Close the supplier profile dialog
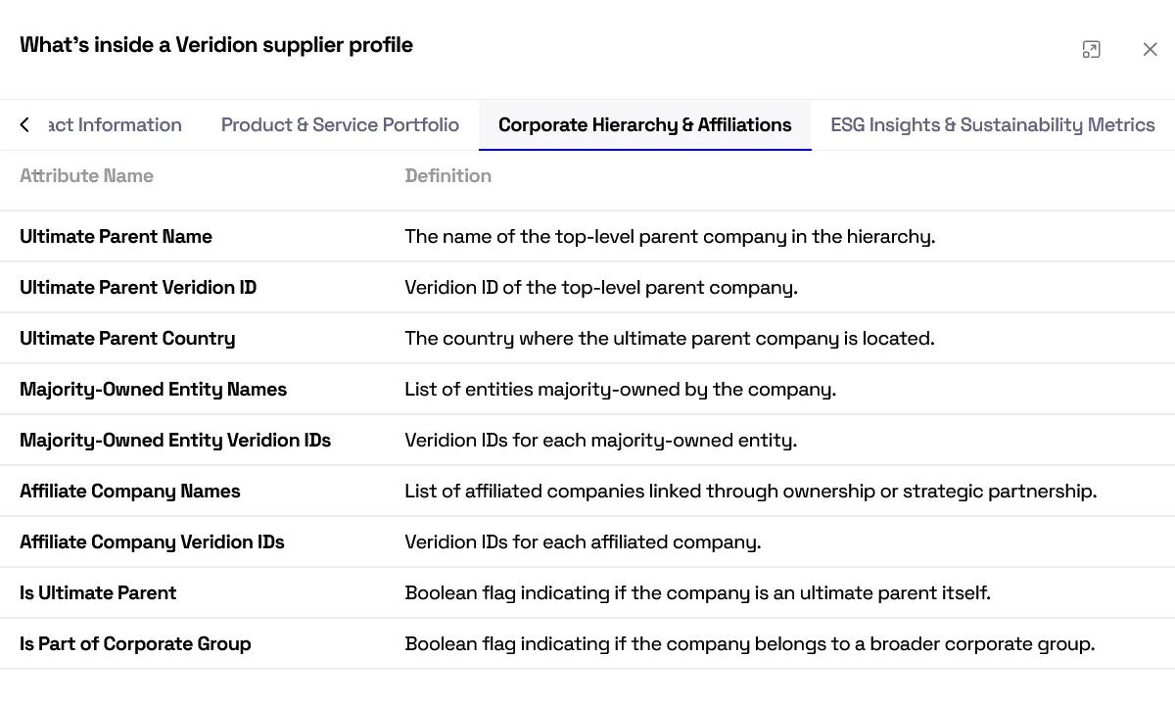This screenshot has height=705, width=1175. 1150,49
